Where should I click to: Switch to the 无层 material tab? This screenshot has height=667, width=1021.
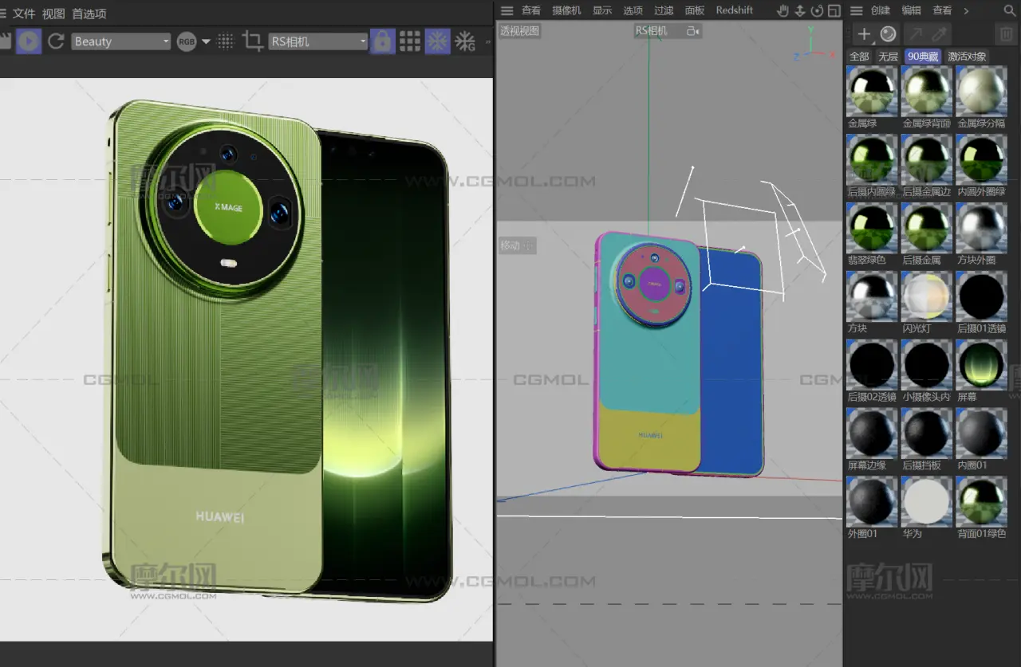tap(888, 57)
